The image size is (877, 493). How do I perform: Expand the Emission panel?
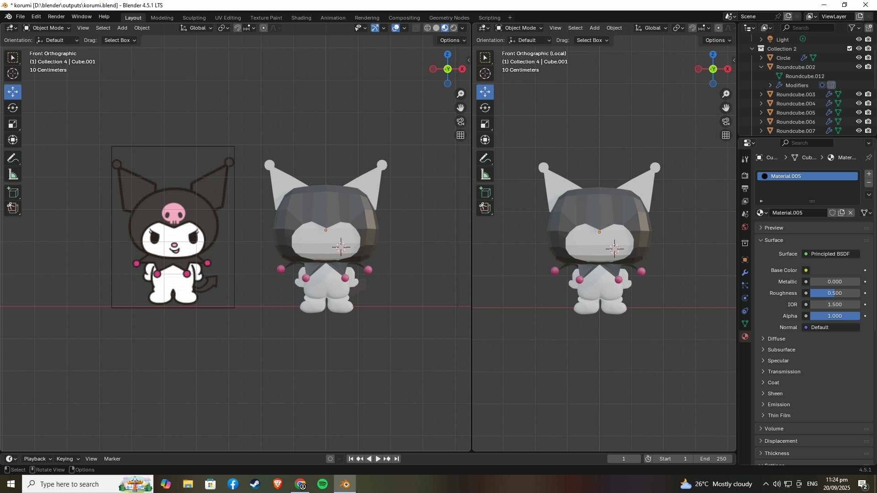778,404
